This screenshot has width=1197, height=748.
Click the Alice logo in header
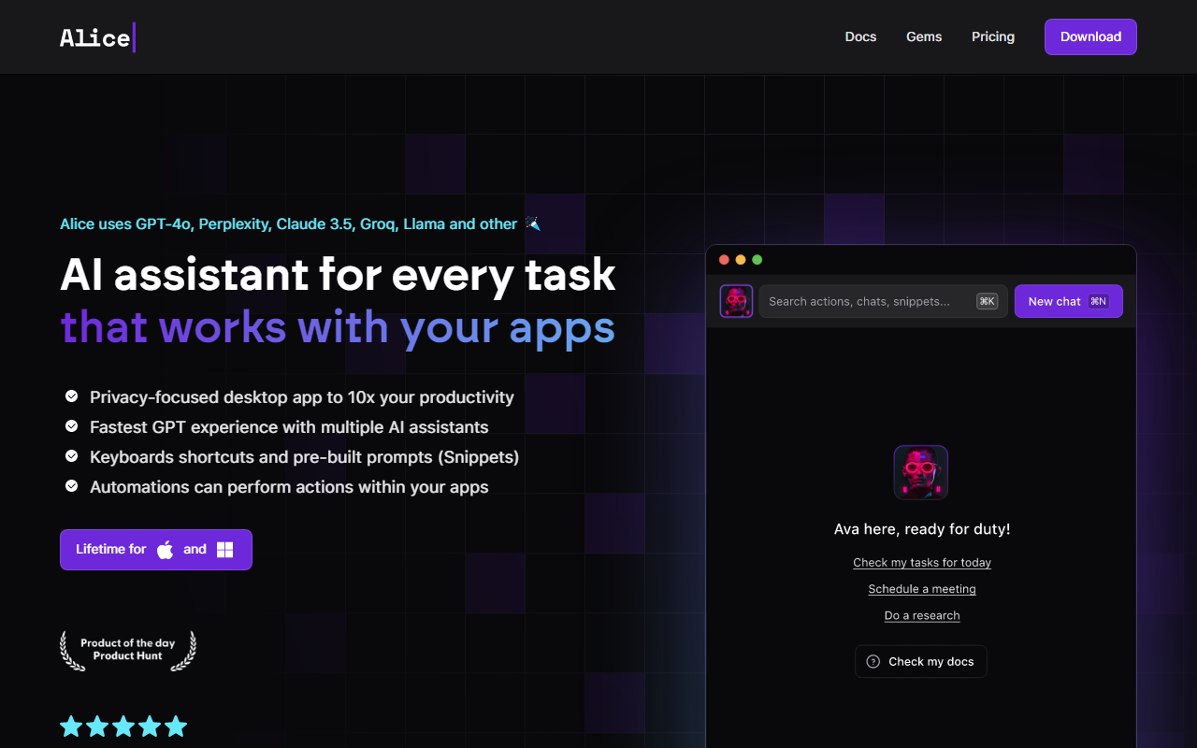point(97,37)
